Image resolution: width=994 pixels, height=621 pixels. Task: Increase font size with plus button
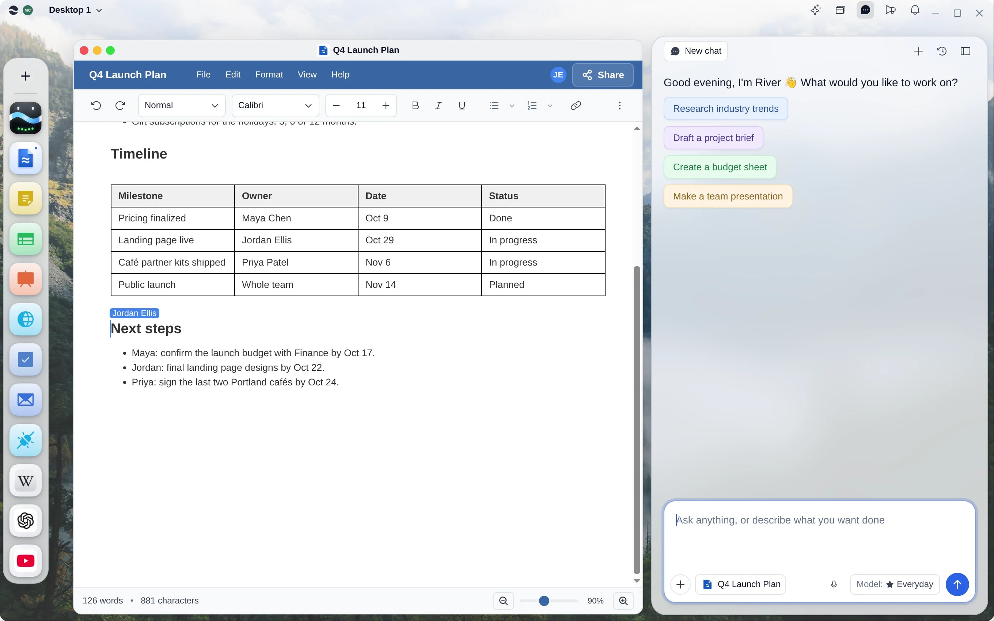click(386, 106)
